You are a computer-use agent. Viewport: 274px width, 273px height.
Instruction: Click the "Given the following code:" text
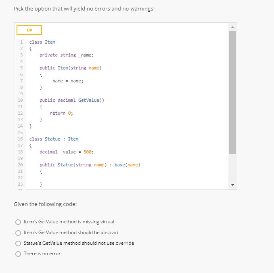[45, 204]
